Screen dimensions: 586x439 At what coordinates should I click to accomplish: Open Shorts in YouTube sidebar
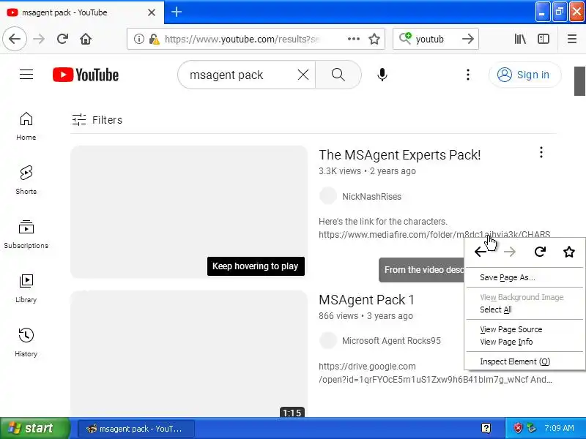point(26,180)
